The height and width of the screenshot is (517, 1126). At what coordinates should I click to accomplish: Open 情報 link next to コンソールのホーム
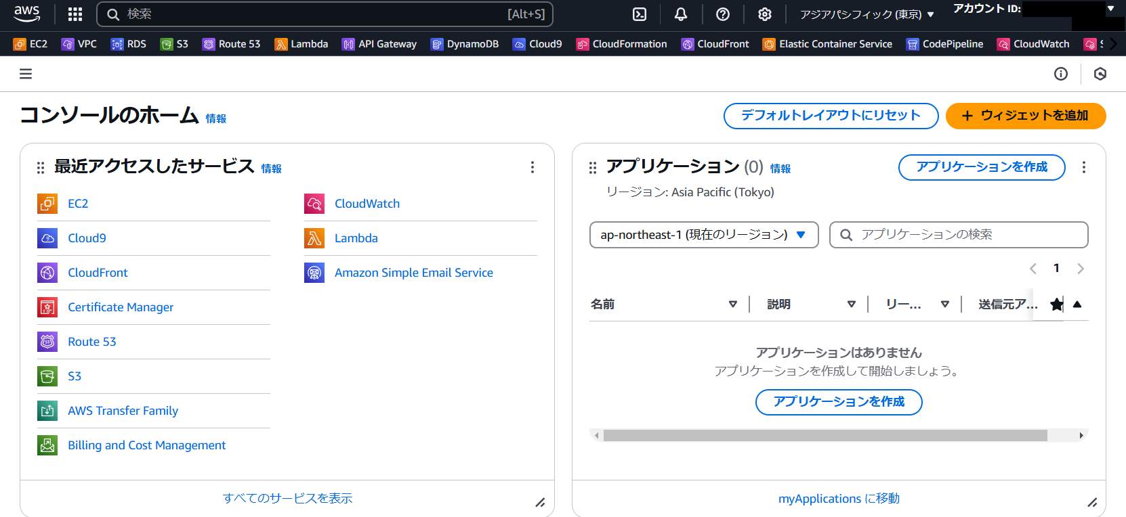point(216,118)
